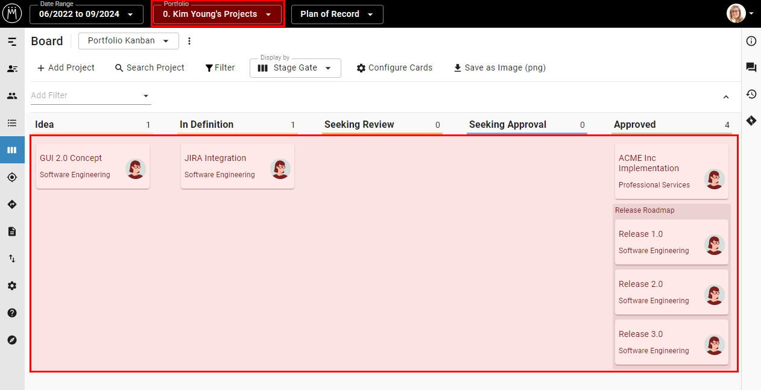Open the settings gear sidebar icon
Viewport: 761px width, 390px height.
point(12,286)
